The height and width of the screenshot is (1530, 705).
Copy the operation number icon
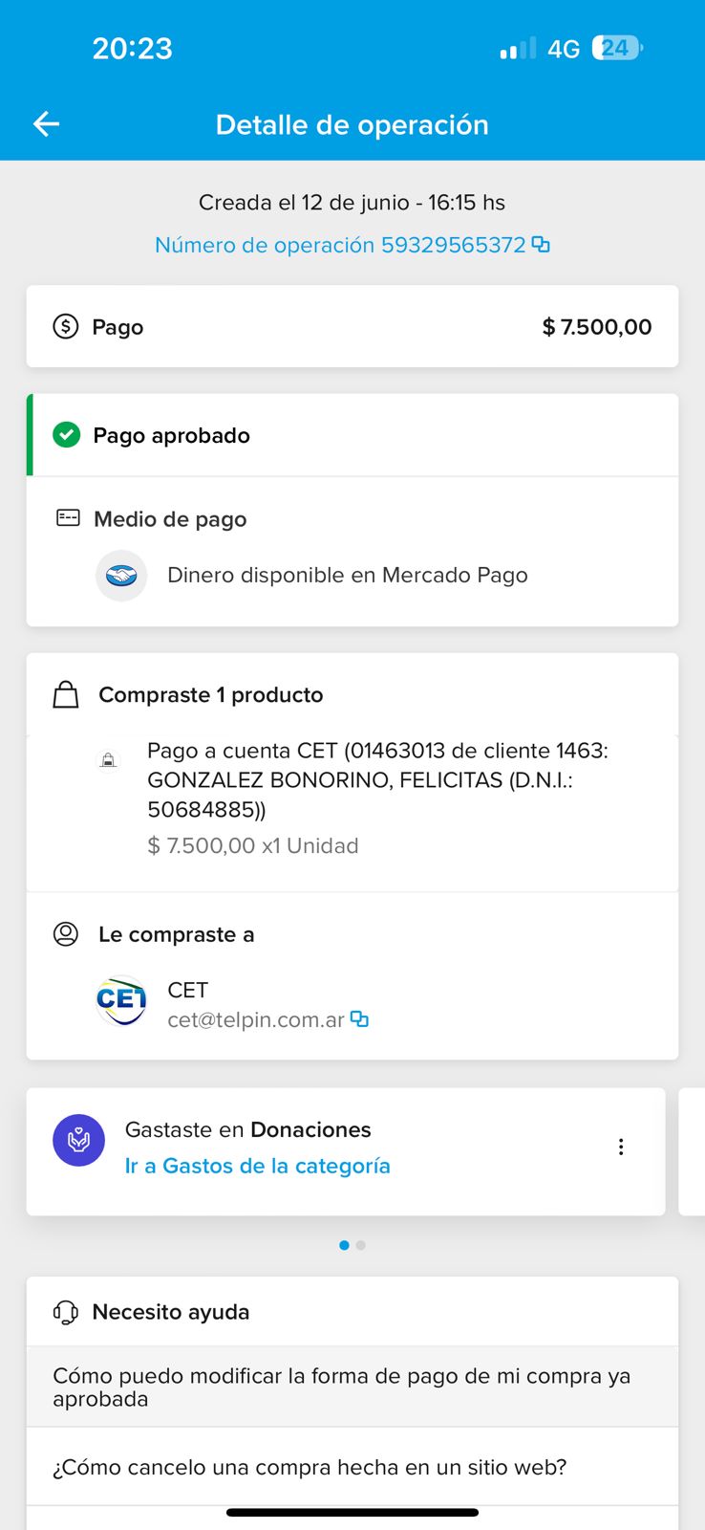pyautogui.click(x=541, y=245)
